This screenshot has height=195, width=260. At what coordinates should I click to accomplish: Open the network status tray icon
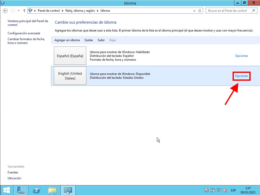[219, 190]
